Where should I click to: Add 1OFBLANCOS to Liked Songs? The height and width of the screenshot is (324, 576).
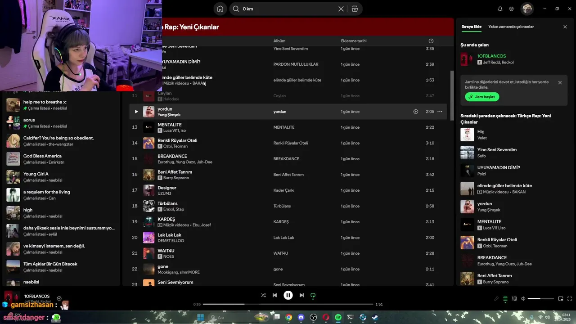coord(59,298)
